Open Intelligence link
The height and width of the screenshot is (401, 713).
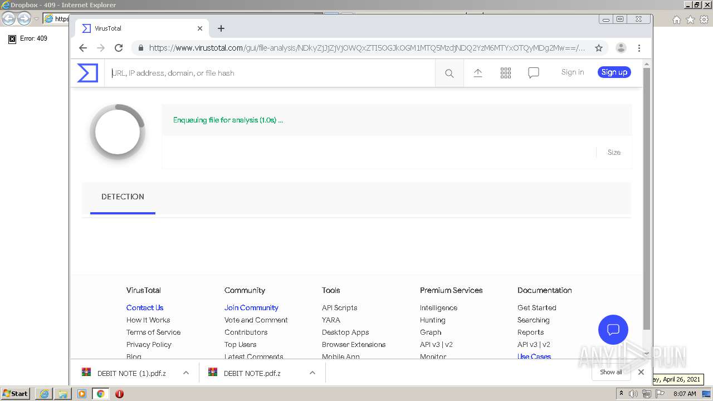click(438, 308)
